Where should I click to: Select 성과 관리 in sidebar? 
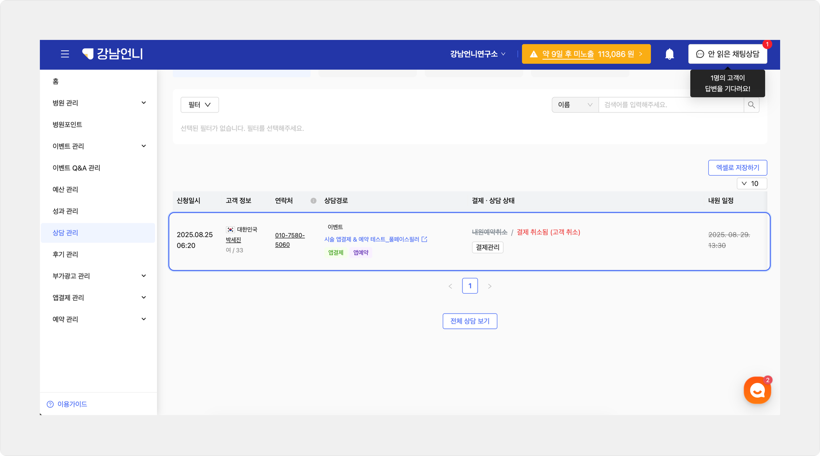65,211
